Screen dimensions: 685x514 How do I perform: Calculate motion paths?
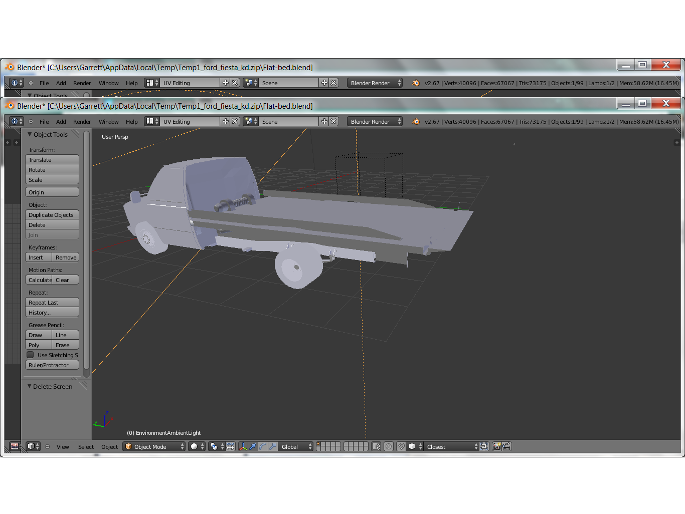tap(39, 280)
